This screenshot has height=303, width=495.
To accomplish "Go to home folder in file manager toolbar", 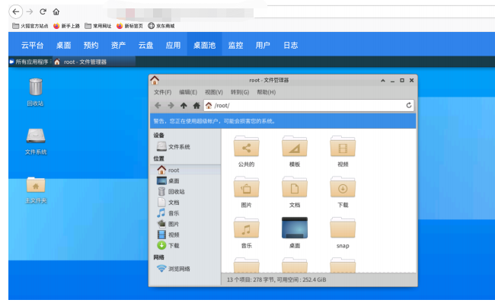I will 196,105.
